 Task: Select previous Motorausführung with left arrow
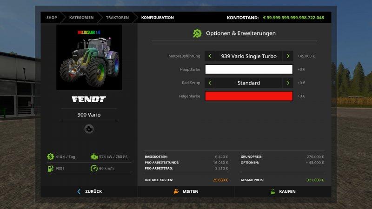click(x=210, y=56)
